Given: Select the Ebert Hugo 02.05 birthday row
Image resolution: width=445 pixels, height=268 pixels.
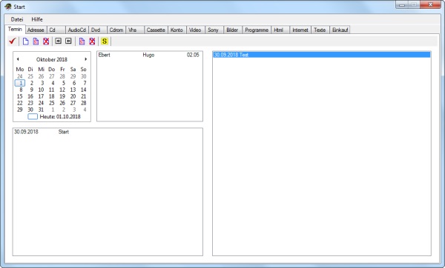Looking at the screenshot, I should click(150, 55).
